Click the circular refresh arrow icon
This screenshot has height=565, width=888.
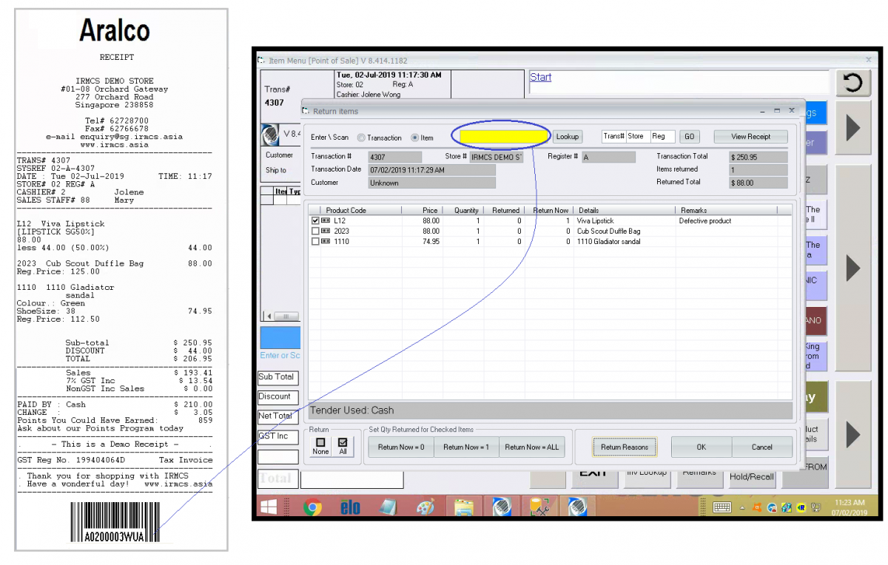[x=852, y=83]
